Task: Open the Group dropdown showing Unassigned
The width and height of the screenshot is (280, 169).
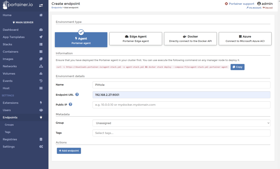Action: click(182, 123)
